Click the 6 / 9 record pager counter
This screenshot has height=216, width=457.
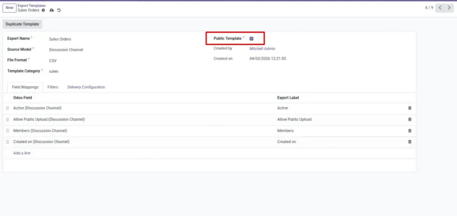[x=429, y=8]
